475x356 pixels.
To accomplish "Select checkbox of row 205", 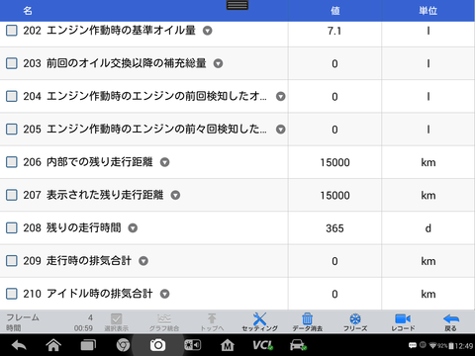I will click(12, 129).
